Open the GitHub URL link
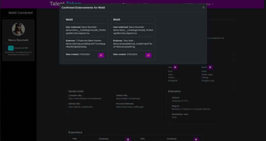The image size is (266, 141). tap(81, 107)
